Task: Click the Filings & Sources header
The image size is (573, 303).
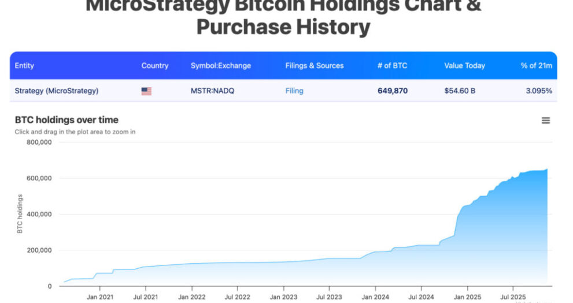Action: pyautogui.click(x=315, y=66)
